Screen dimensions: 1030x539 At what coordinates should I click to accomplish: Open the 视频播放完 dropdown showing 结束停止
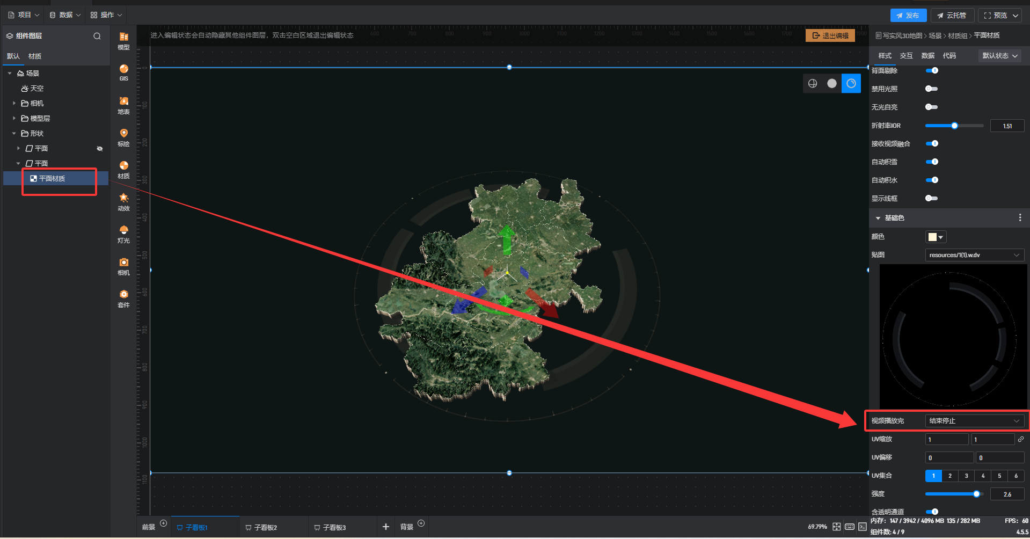[x=974, y=421]
